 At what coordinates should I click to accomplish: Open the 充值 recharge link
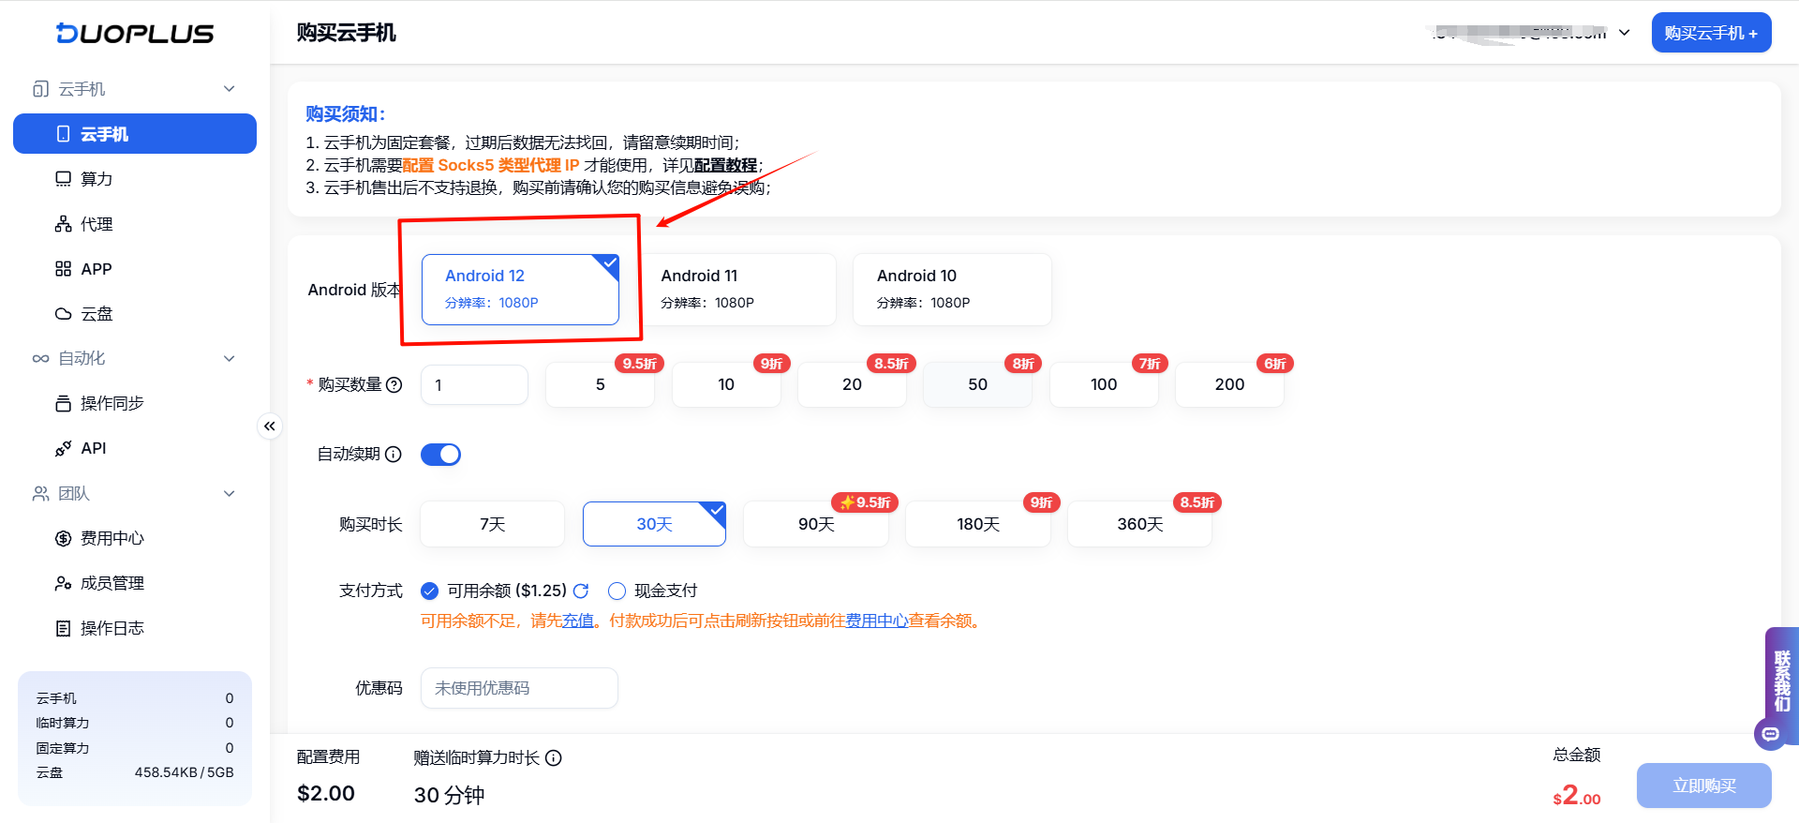[578, 621]
